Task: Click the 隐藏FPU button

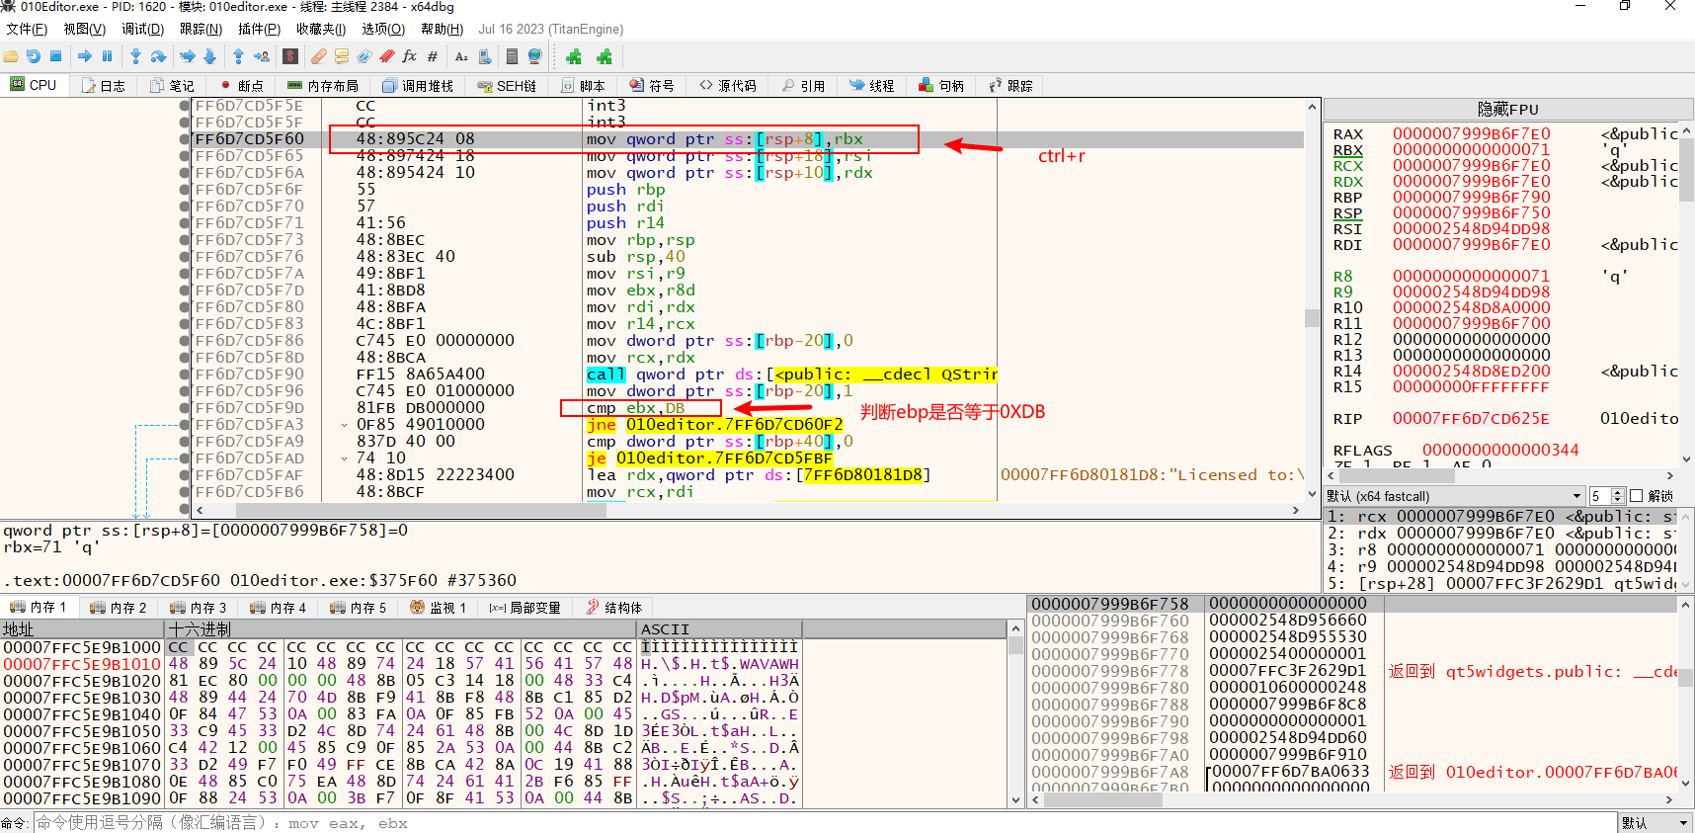Action: [x=1508, y=109]
